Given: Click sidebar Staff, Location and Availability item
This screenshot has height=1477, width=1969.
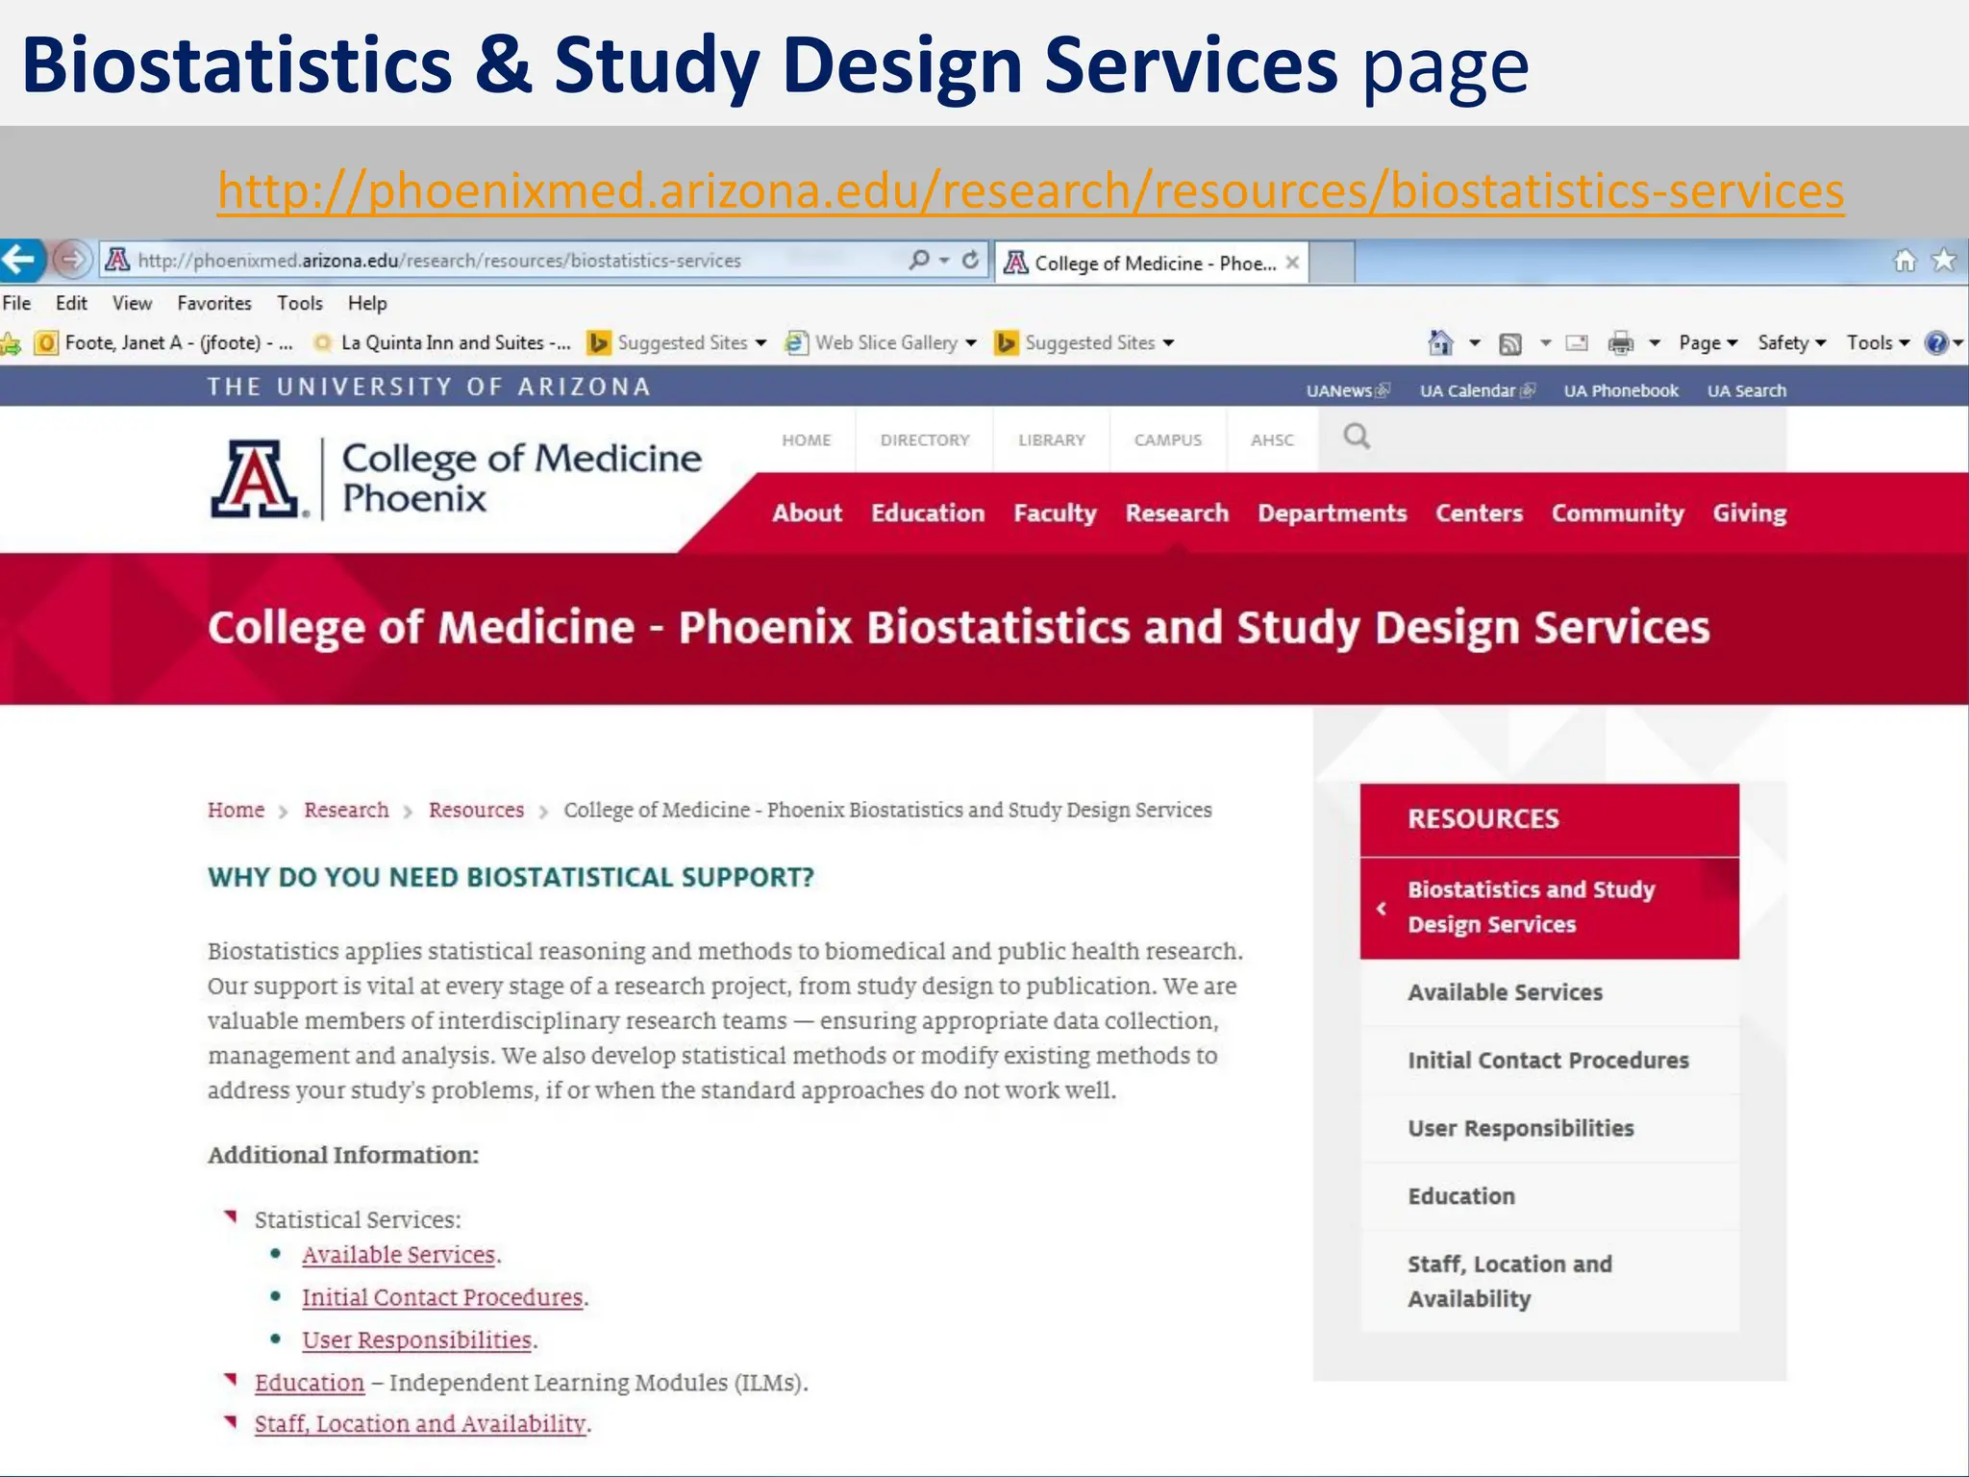Looking at the screenshot, I should click(1550, 1282).
